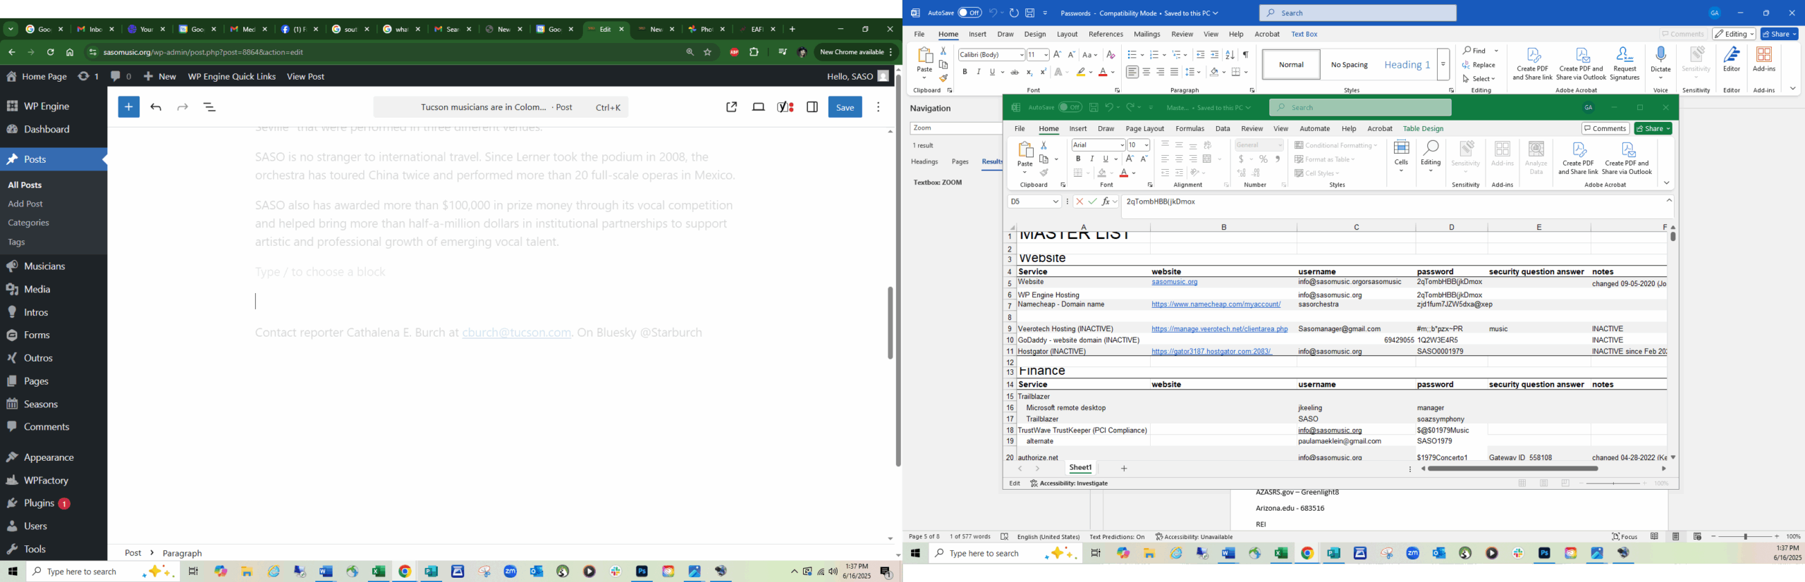
Task: Toggle Underline in the Word ribbon
Action: coord(992,72)
